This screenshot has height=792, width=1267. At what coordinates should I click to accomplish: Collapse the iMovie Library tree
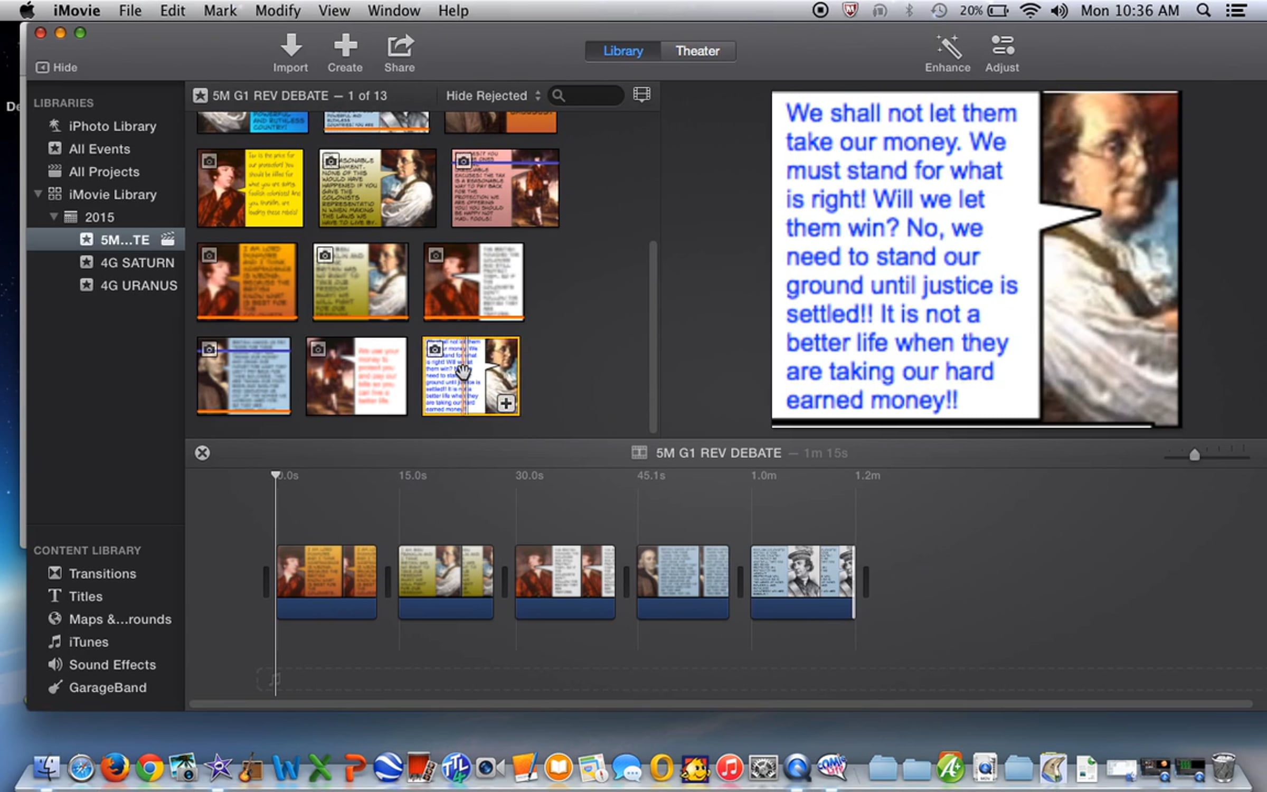pyautogui.click(x=38, y=194)
